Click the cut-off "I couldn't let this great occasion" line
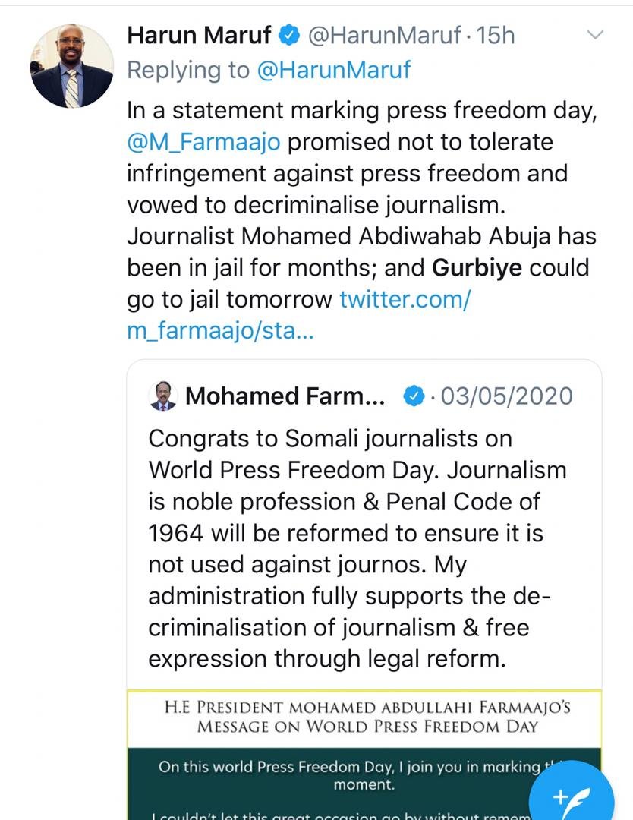 tap(334, 815)
